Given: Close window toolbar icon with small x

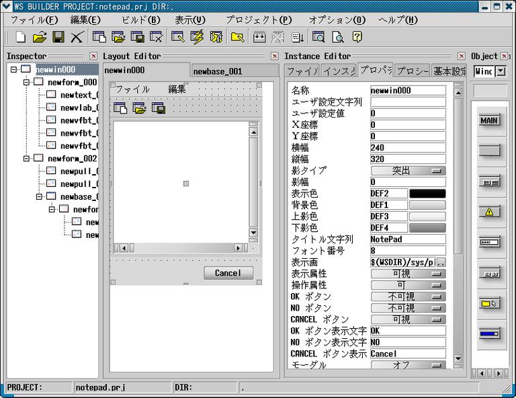Looking at the screenshot, I should pyautogui.click(x=156, y=37).
